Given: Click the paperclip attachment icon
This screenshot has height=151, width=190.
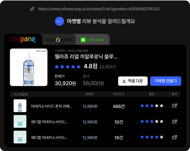Looking at the screenshot, I should (32, 9).
